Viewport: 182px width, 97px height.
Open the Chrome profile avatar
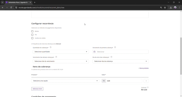tap(175, 7)
